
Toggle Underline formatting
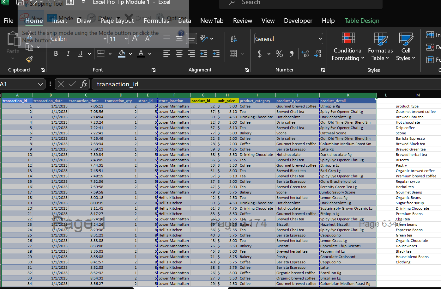pyautogui.click(x=80, y=53)
